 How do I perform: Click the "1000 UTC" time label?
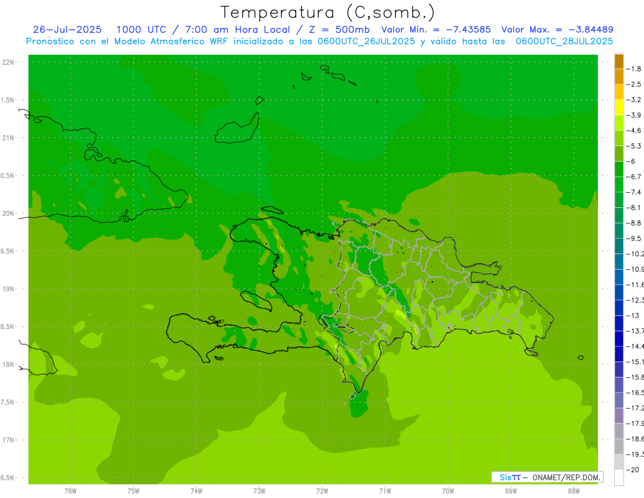click(141, 30)
